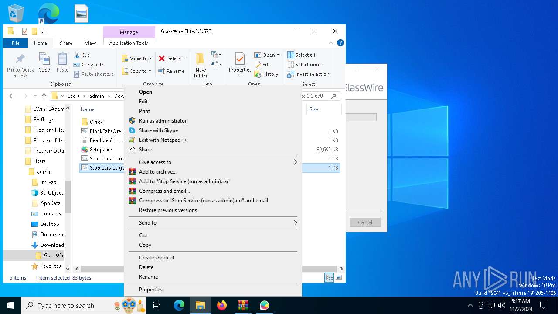Open the Copy to dropdown
The image size is (558, 314).
136,71
